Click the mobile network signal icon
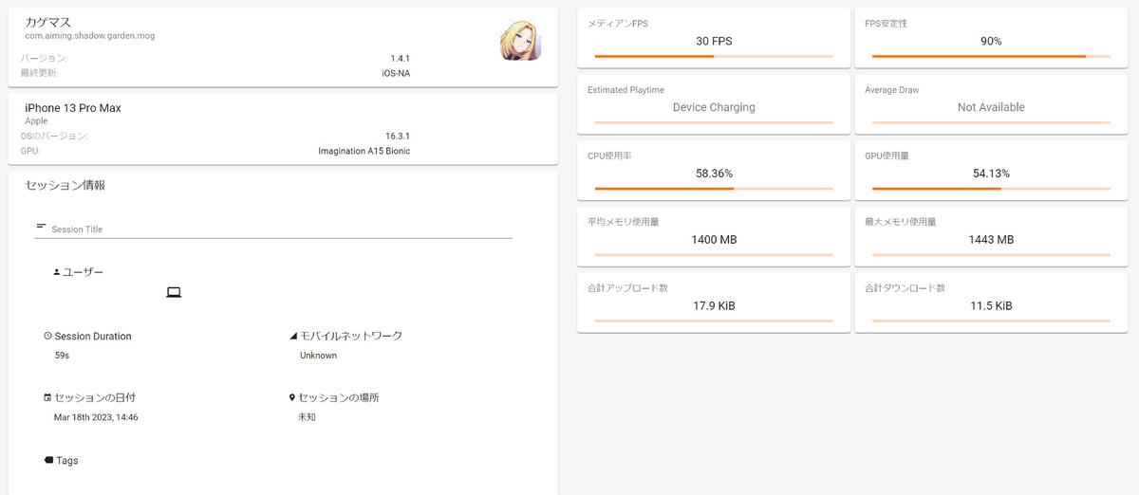Viewport: 1139px width, 495px height. pos(293,337)
